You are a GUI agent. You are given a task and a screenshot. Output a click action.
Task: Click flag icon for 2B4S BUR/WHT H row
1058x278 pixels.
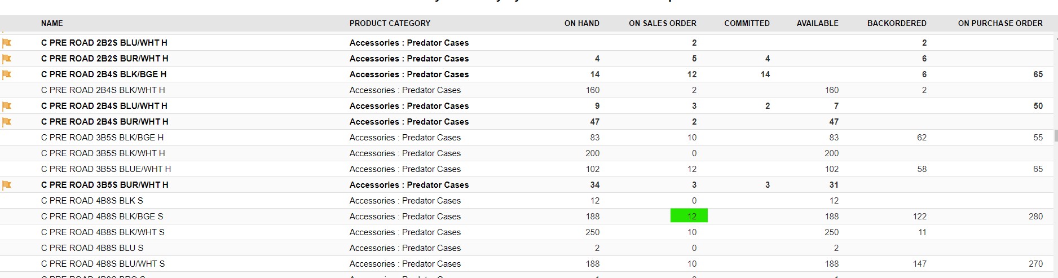pos(7,122)
